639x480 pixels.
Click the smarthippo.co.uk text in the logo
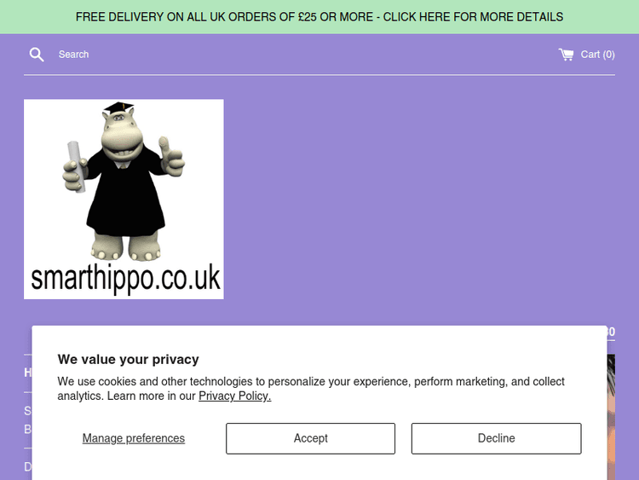click(x=125, y=278)
